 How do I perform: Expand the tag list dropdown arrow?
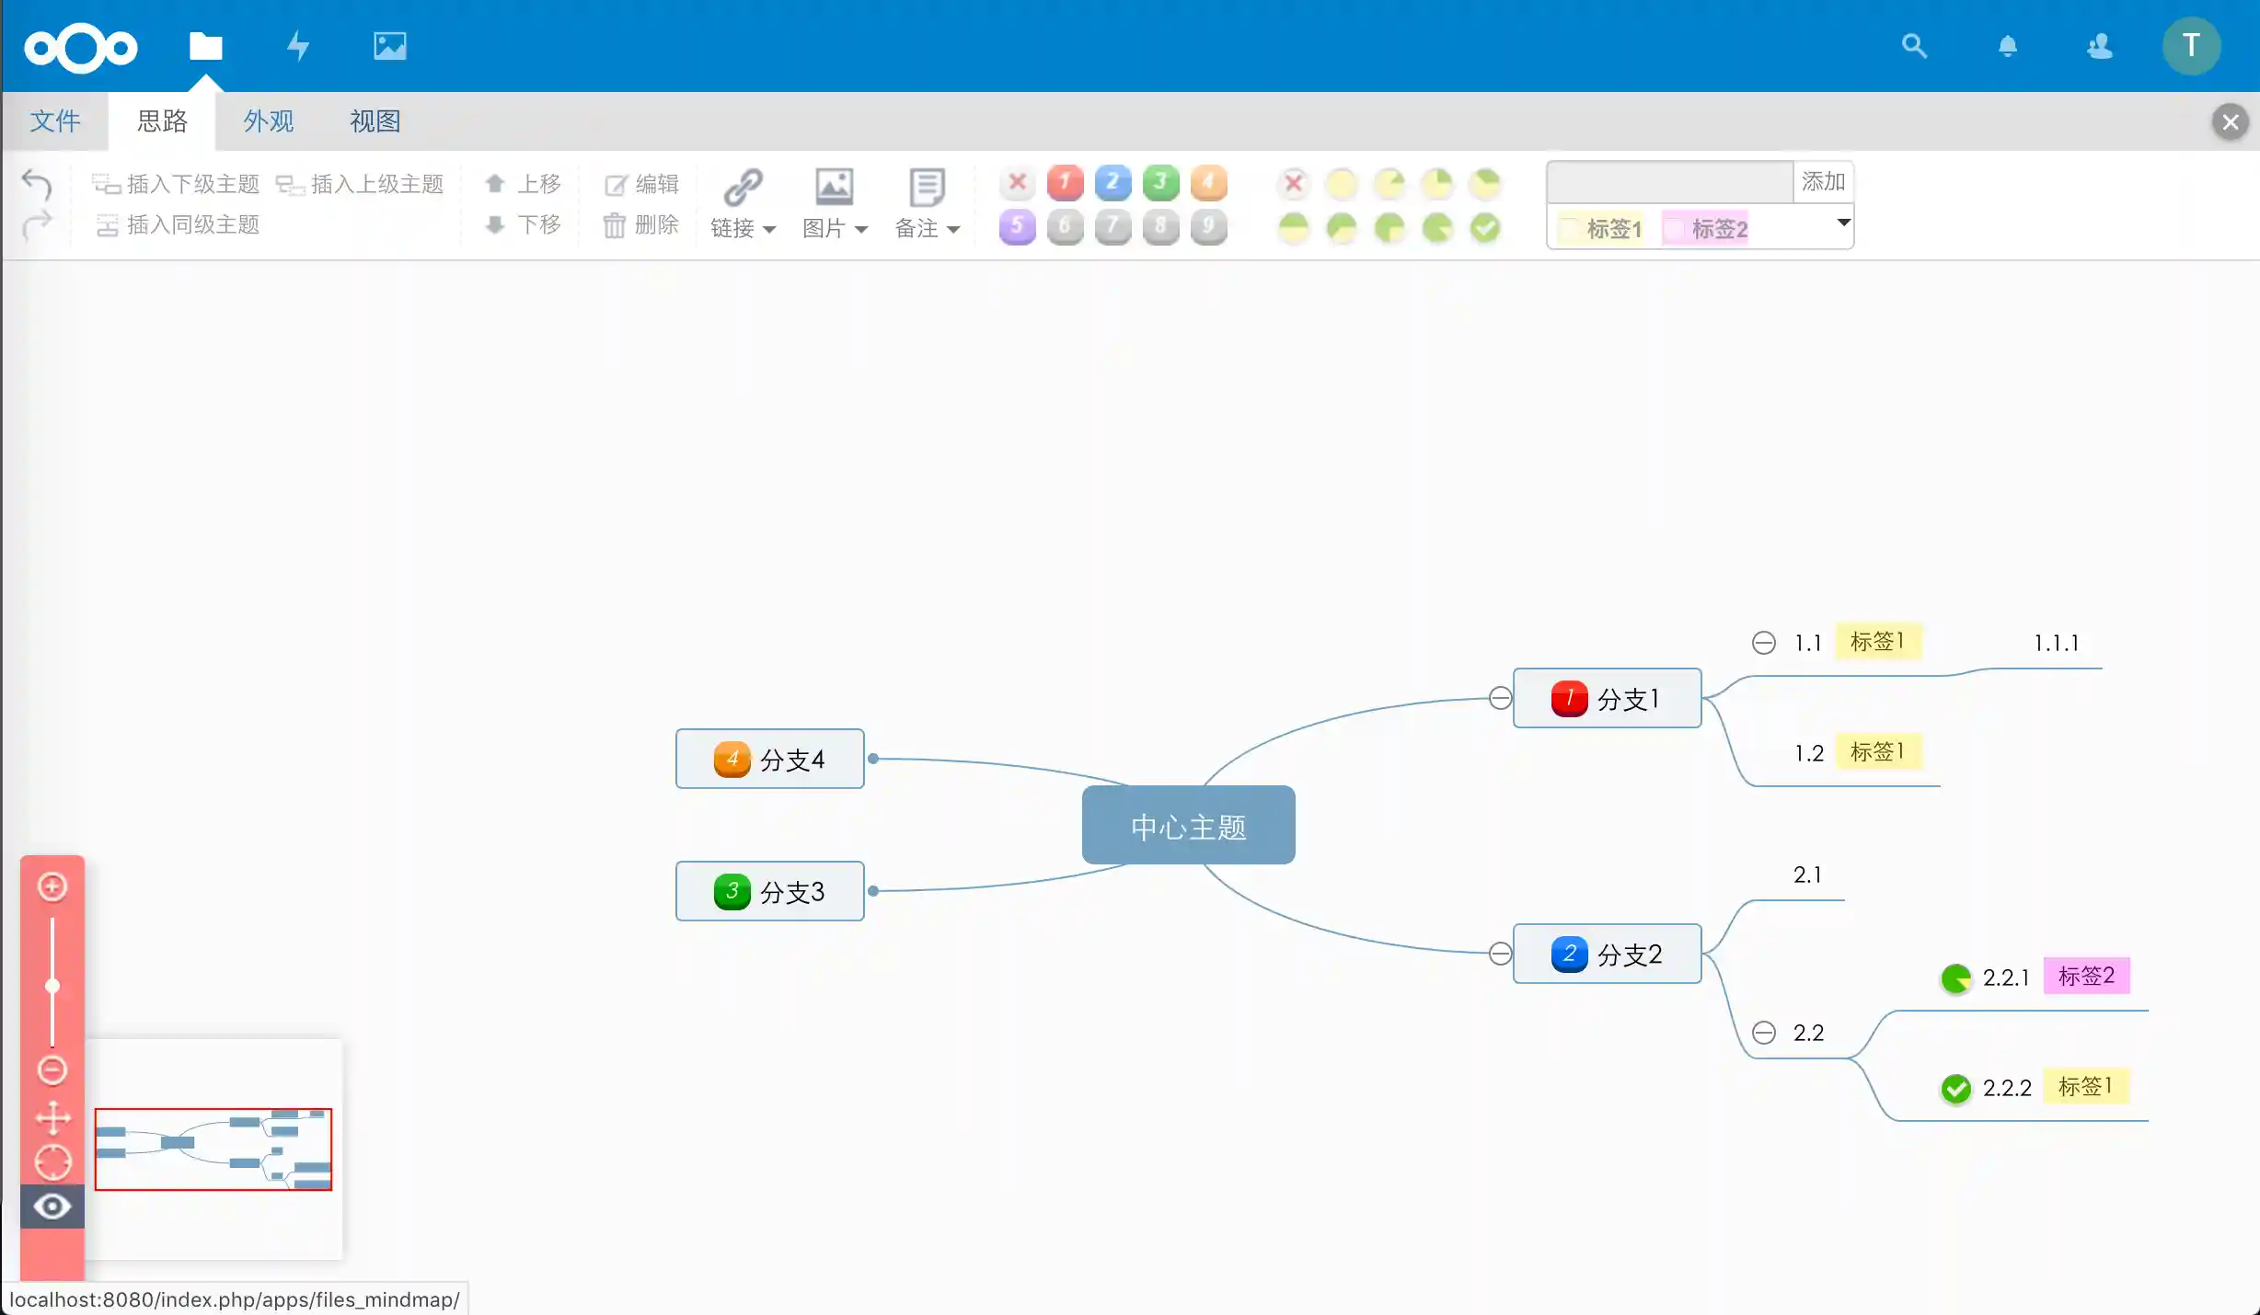pos(1843,223)
